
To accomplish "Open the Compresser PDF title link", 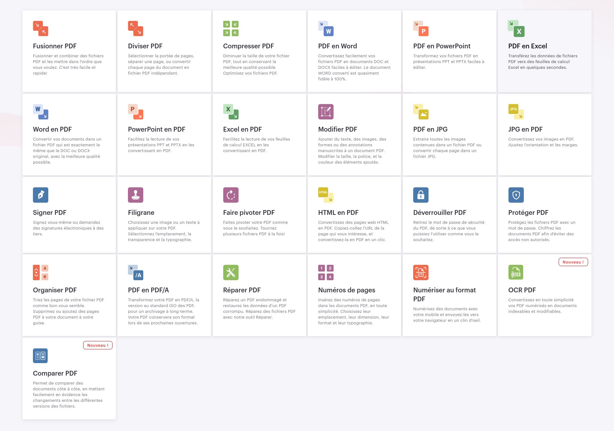I will point(248,46).
